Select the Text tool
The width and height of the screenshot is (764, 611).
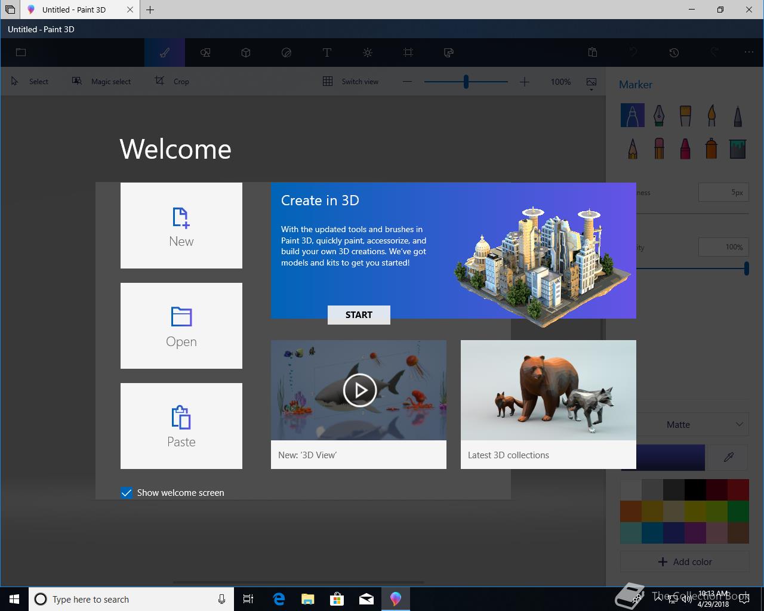tap(327, 53)
